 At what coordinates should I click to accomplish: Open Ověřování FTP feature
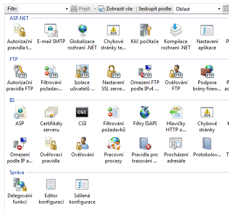(176, 78)
